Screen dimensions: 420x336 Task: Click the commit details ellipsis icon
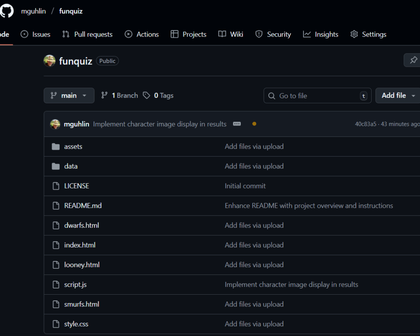pyautogui.click(x=237, y=124)
